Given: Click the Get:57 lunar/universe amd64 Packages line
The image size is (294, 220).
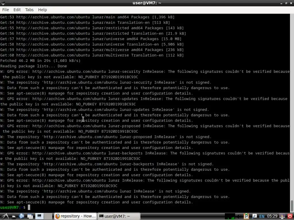Looking at the screenshot, I should tap(91, 39).
